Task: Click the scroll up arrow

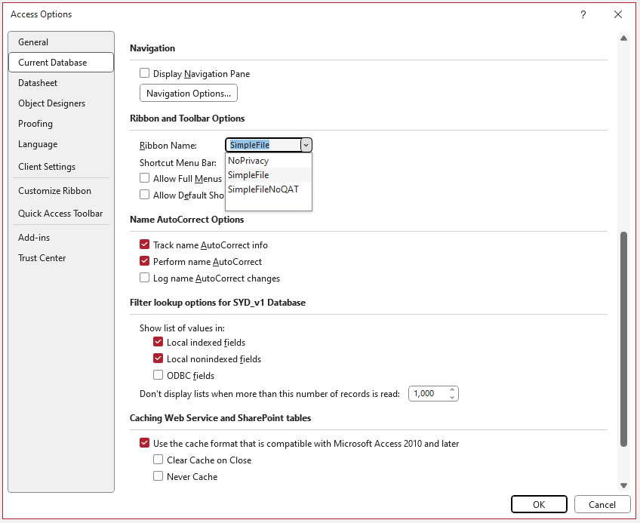Action: click(623, 38)
